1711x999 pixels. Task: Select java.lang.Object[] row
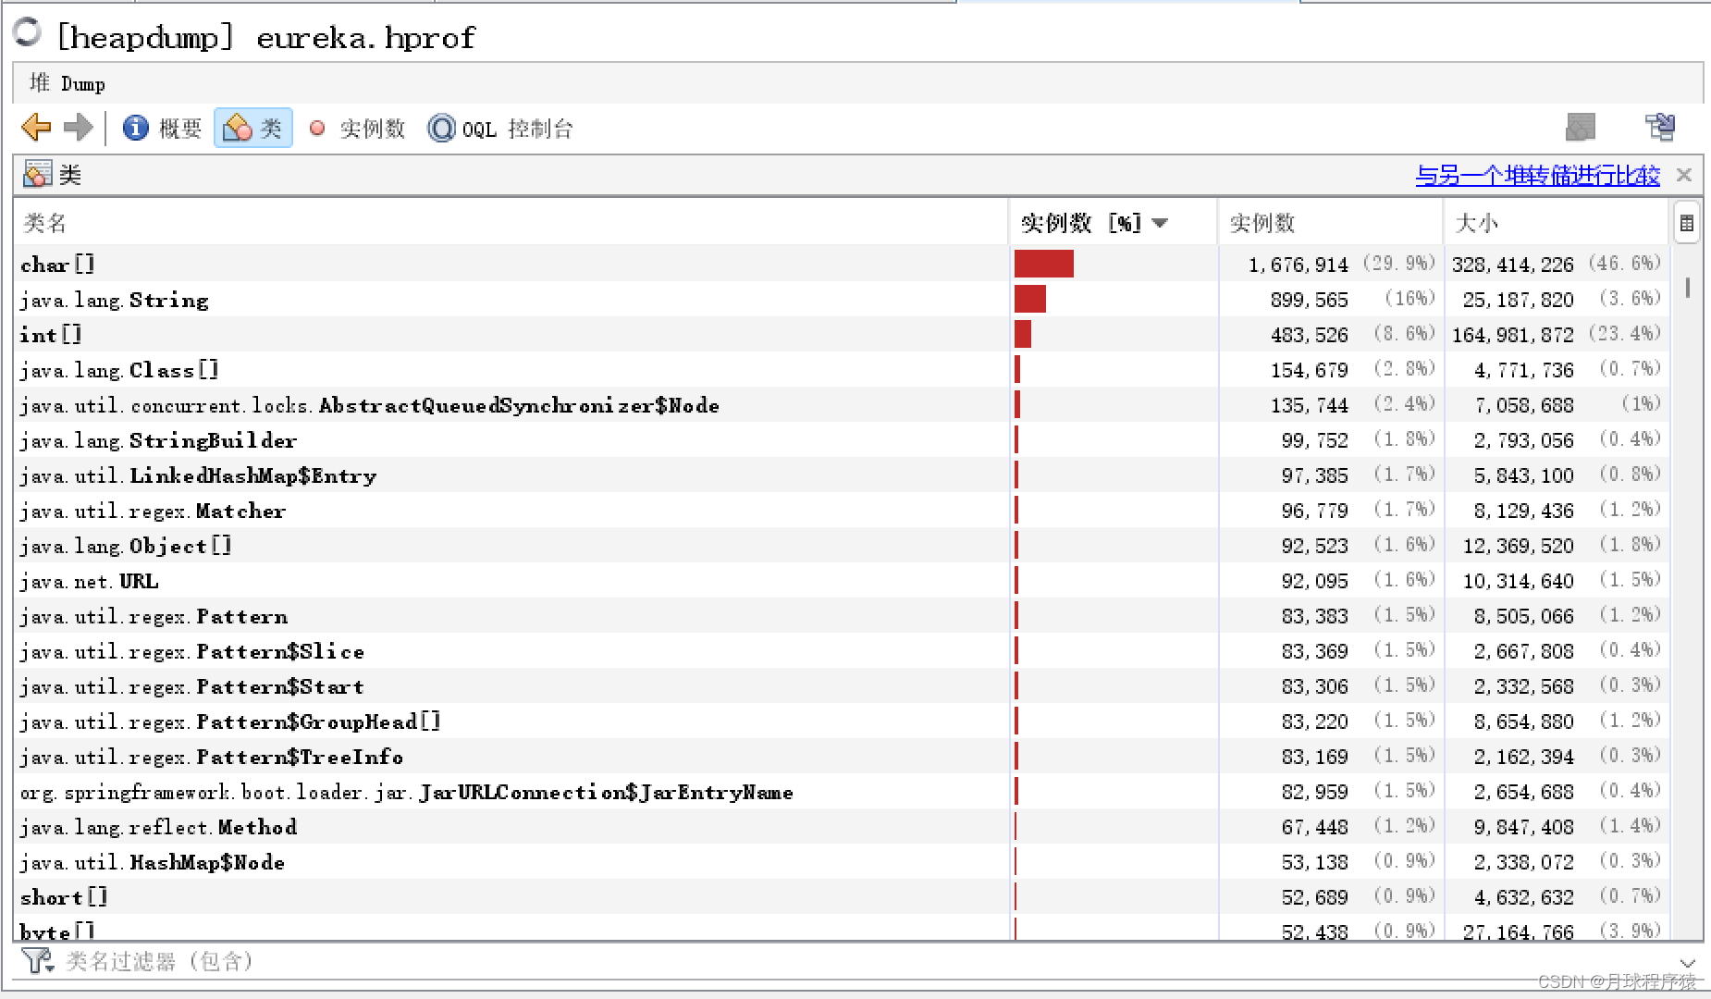[x=842, y=545]
